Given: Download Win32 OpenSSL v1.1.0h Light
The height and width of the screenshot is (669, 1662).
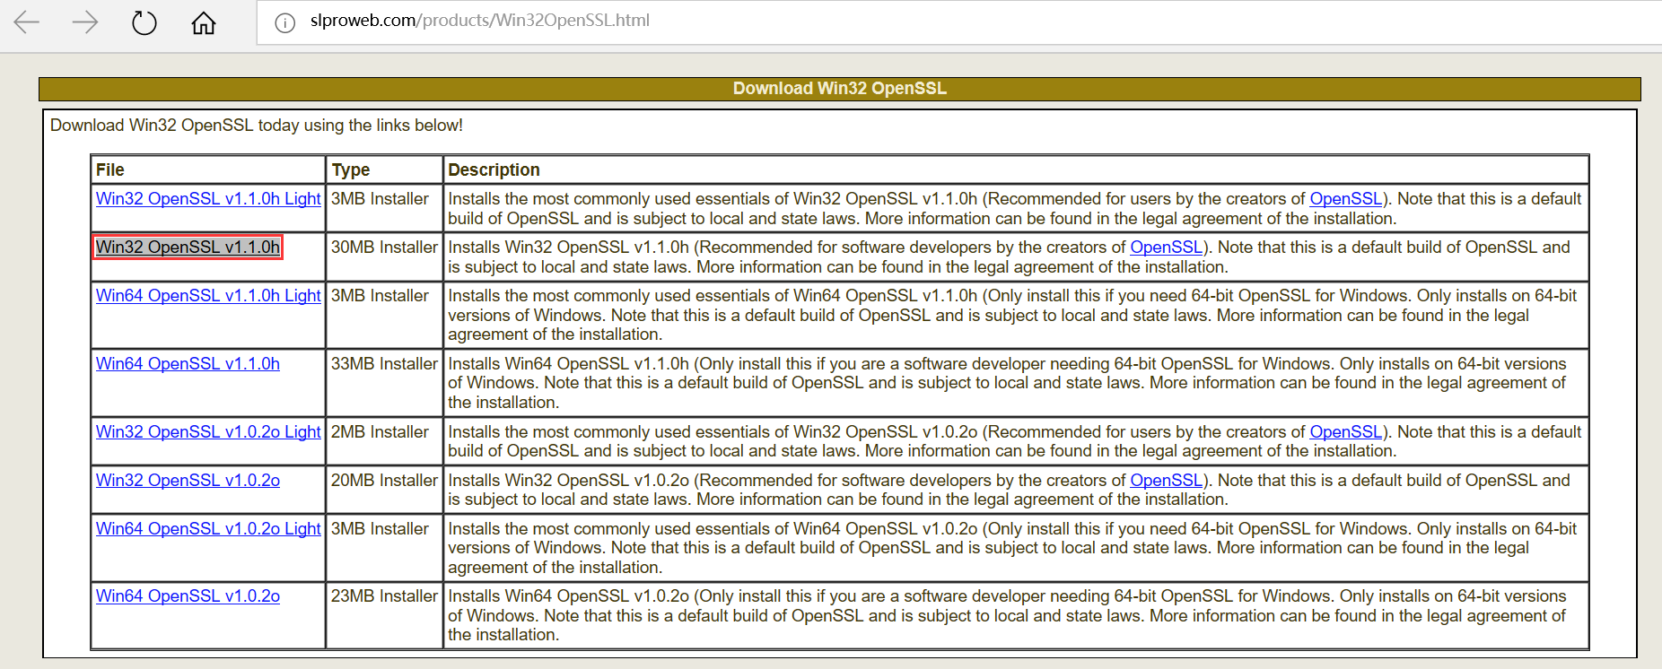Looking at the screenshot, I should [208, 198].
